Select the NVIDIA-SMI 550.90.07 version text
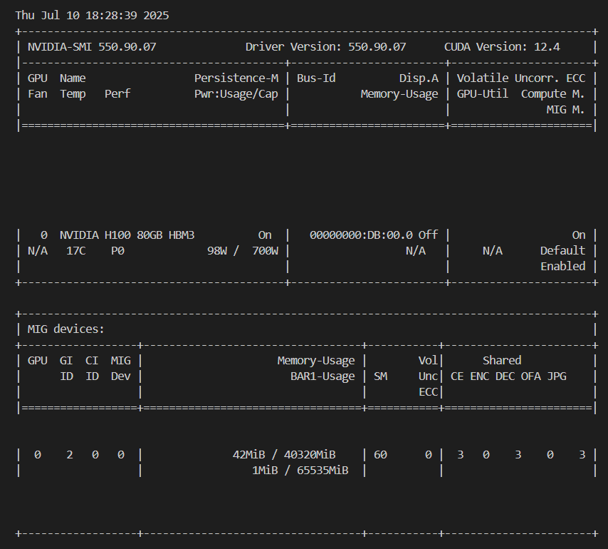 pyautogui.click(x=92, y=47)
